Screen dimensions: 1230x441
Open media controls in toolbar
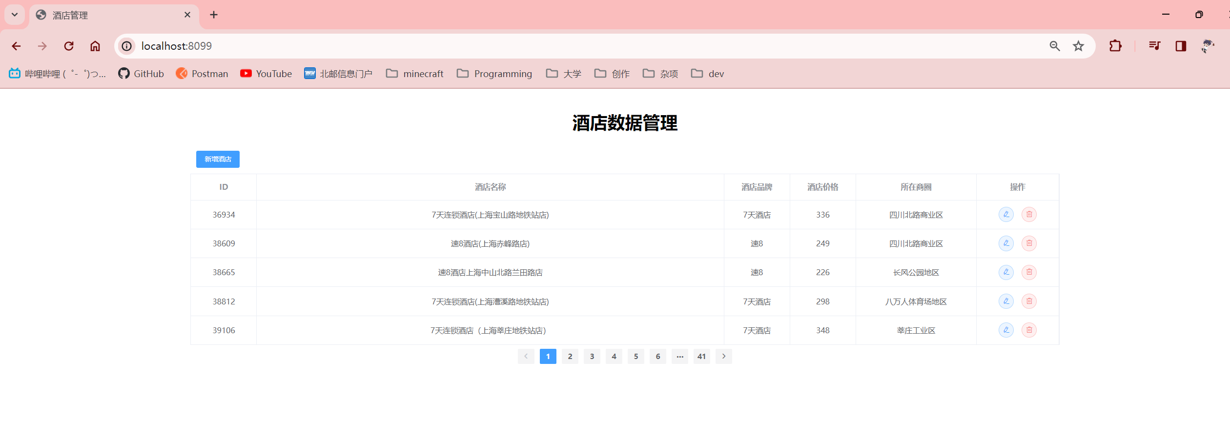pyautogui.click(x=1154, y=46)
